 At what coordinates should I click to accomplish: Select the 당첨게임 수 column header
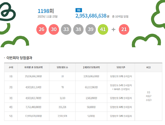tap(62, 67)
